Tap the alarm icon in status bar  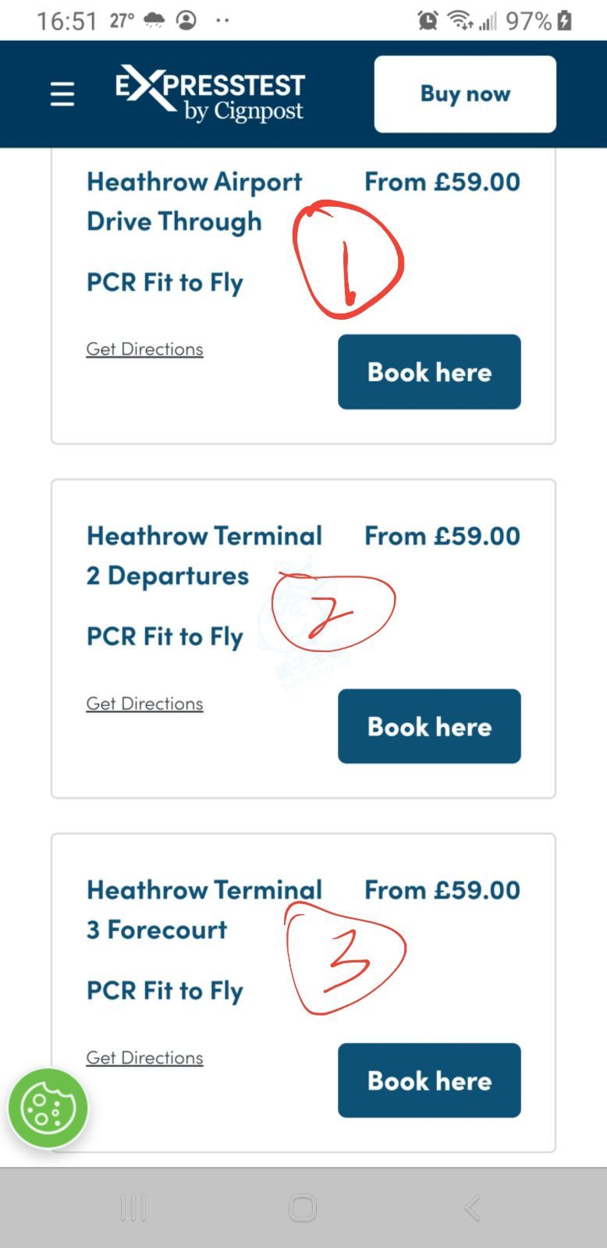click(x=428, y=21)
